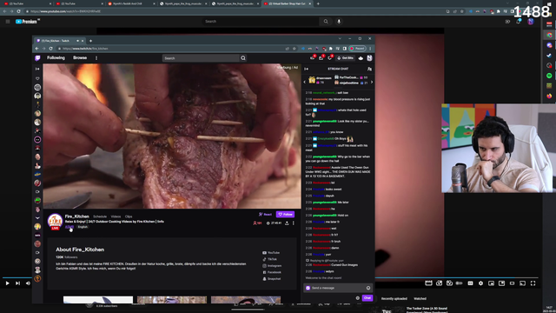Open YouTube player settings gear
Screen dimensions: 556x313
[480, 283]
